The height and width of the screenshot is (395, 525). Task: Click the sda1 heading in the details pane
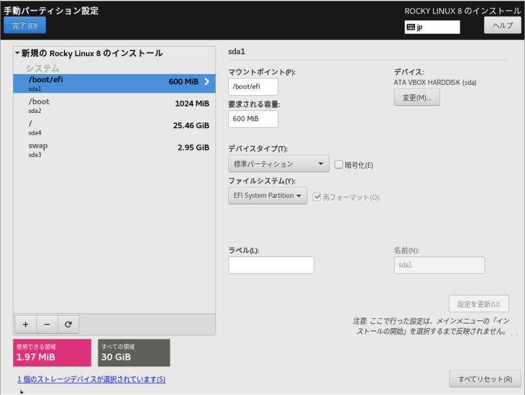coord(237,52)
